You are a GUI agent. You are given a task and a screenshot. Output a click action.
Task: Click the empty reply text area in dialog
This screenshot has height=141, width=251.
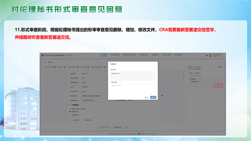pos(133,88)
